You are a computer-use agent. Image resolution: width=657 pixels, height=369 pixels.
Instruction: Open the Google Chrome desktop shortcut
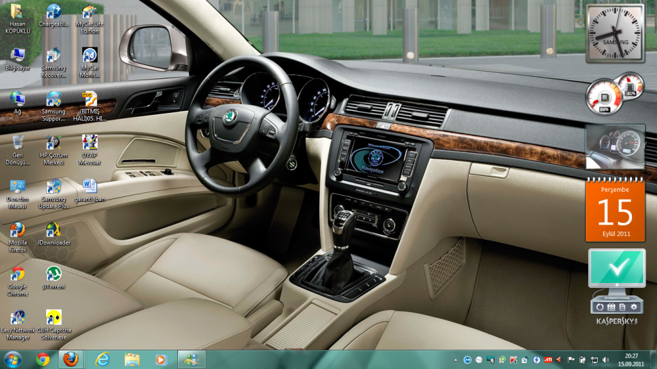pyautogui.click(x=17, y=275)
